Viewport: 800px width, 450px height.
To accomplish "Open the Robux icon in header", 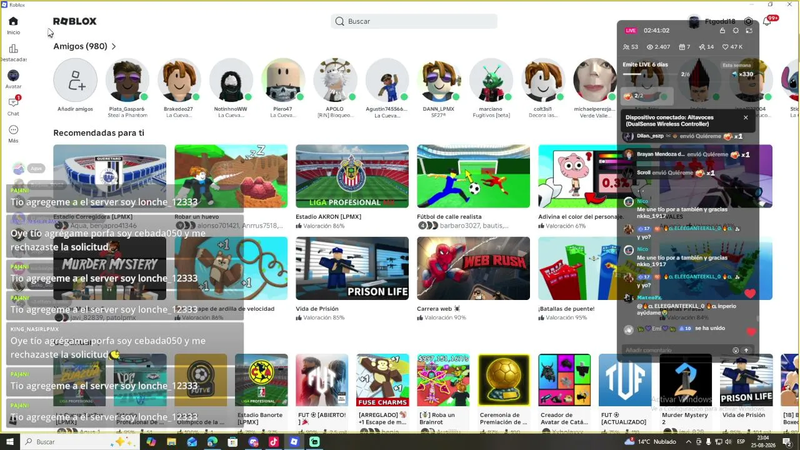I will 748,21.
